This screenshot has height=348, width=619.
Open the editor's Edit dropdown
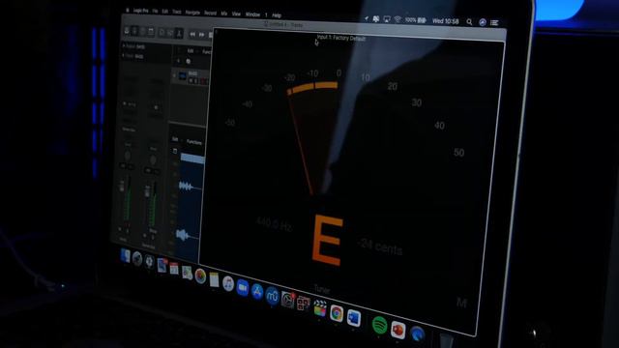(175, 139)
